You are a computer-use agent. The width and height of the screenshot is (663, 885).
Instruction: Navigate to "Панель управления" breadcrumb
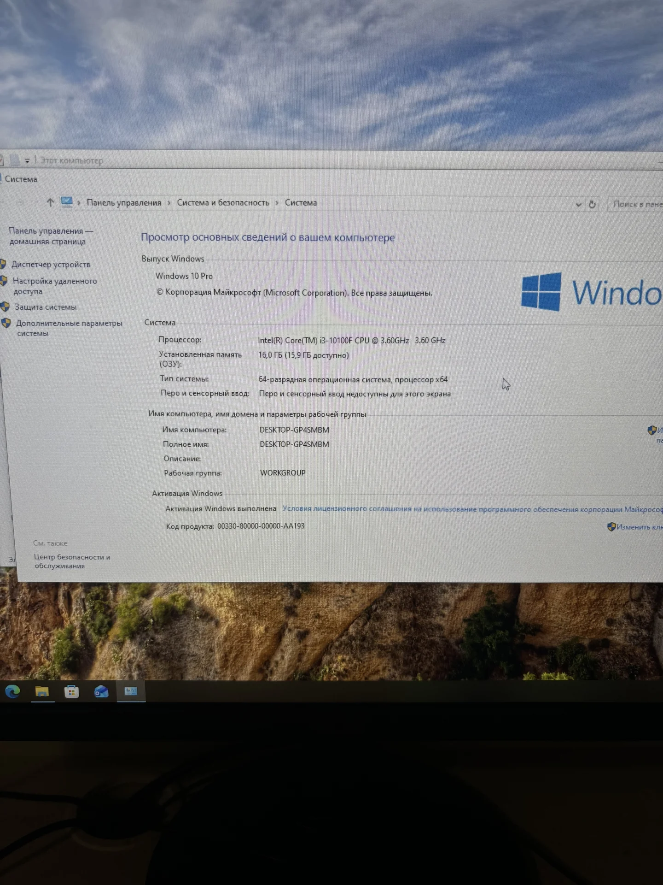tap(124, 202)
